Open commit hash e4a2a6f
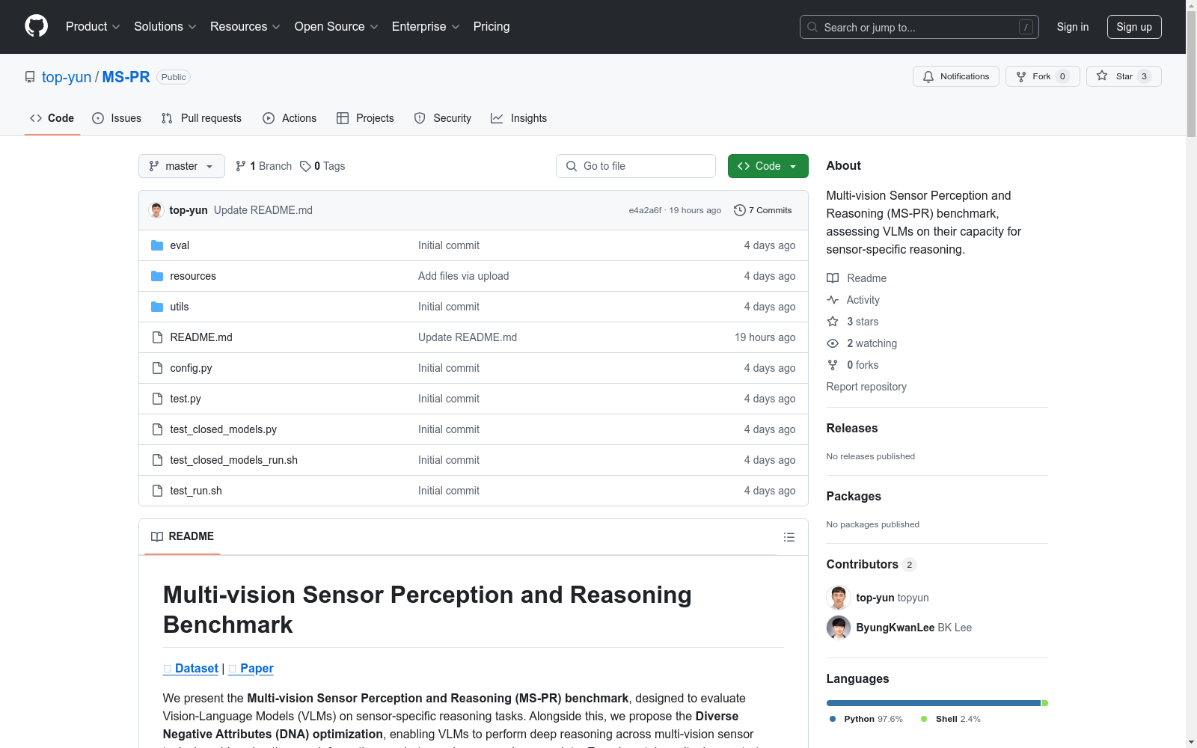This screenshot has width=1197, height=748. (x=645, y=210)
